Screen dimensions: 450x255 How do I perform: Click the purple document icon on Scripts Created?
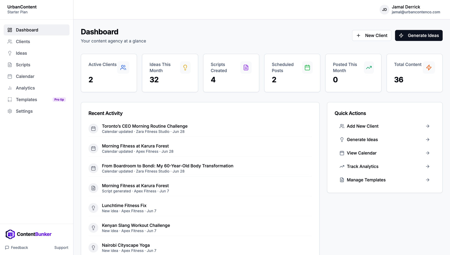tap(246, 68)
